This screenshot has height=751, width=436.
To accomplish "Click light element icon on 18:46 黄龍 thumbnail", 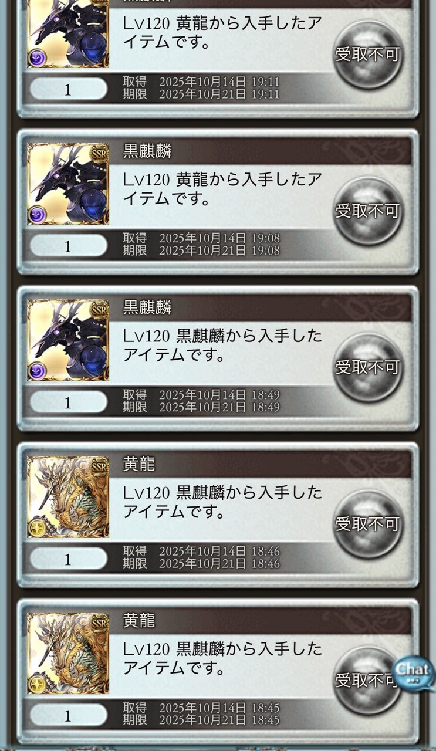I will tap(38, 527).
